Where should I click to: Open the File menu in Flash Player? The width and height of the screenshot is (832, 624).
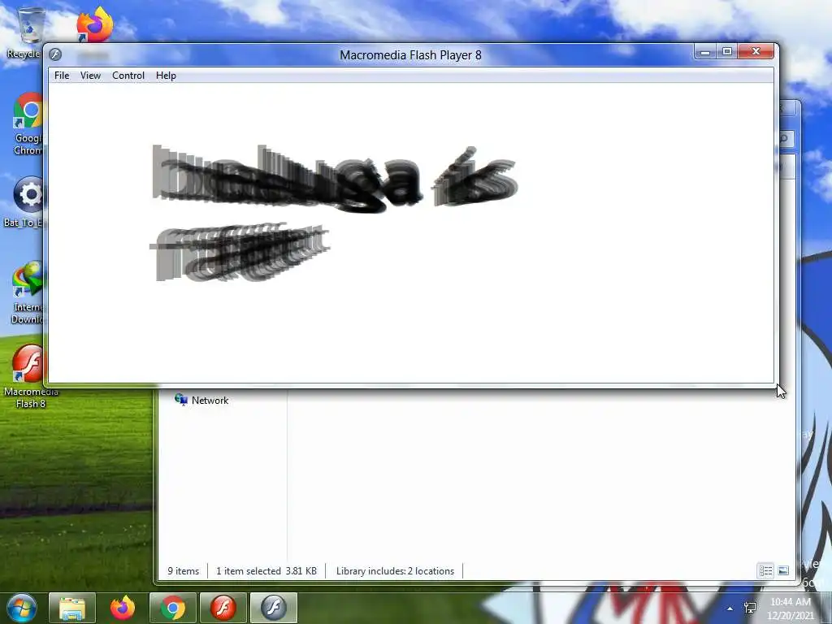(x=62, y=76)
